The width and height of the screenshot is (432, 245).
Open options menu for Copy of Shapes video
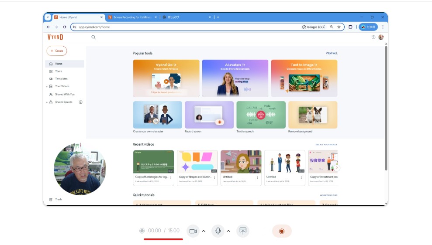pos(214,177)
